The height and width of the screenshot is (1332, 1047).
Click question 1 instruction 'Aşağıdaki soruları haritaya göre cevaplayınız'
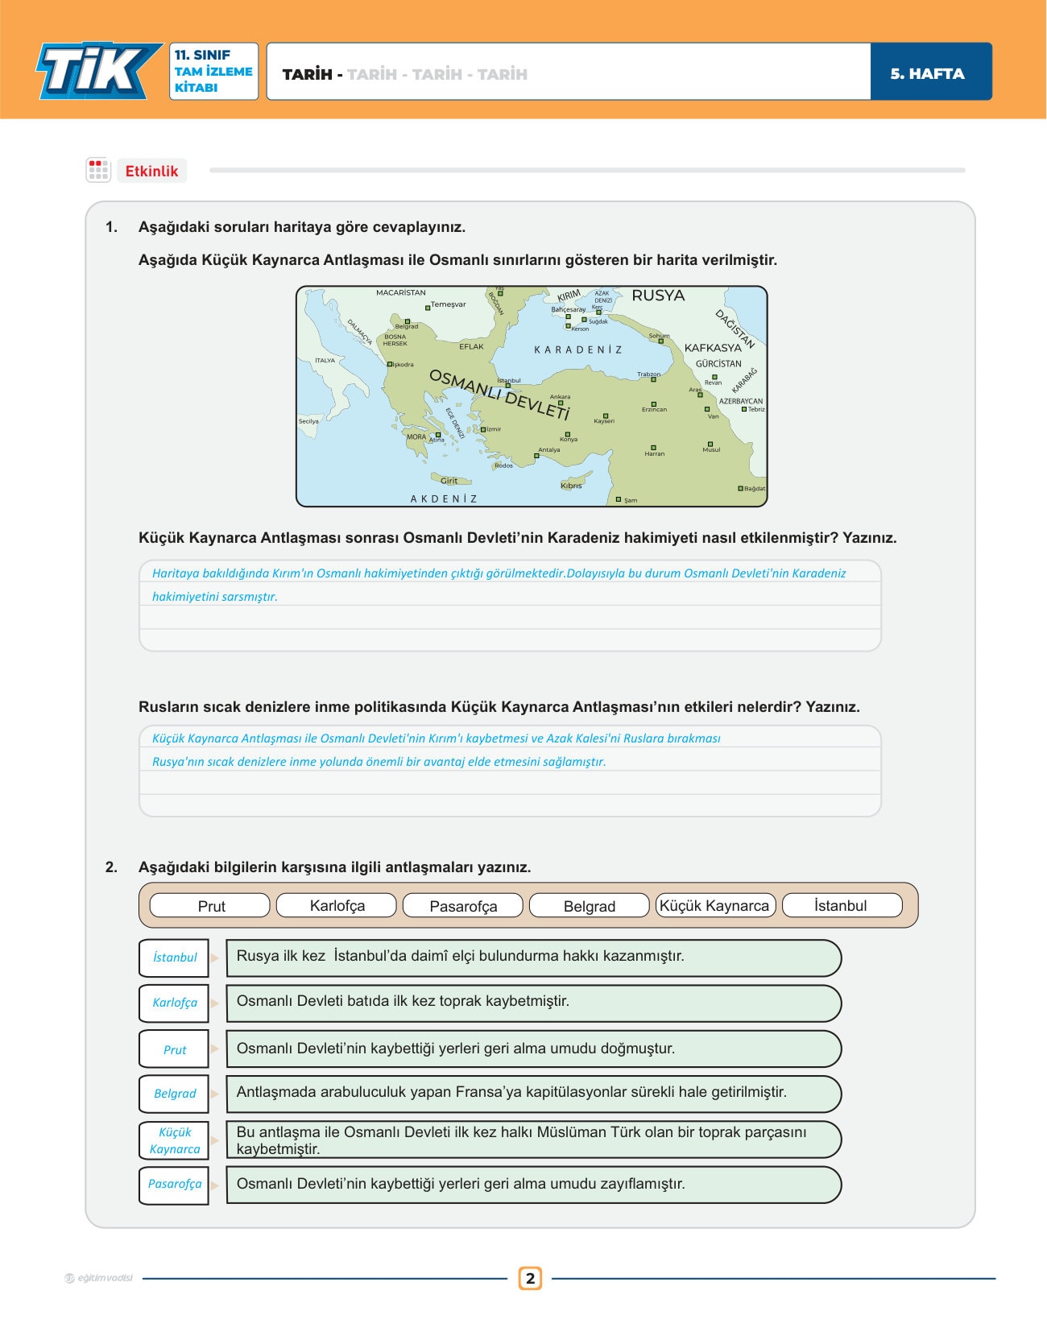point(302,227)
